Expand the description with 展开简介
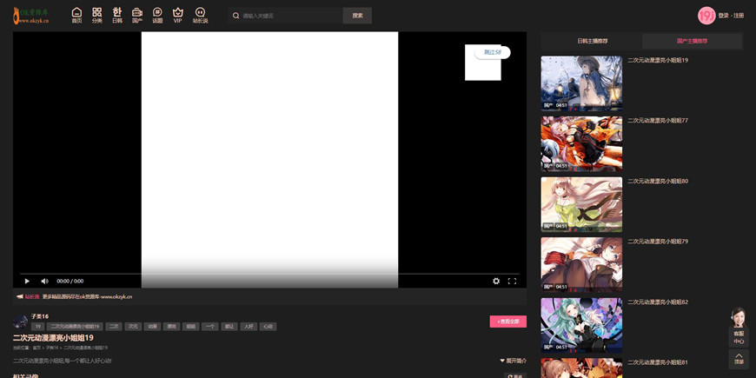Screen dimensions: 756x378 tap(514, 360)
